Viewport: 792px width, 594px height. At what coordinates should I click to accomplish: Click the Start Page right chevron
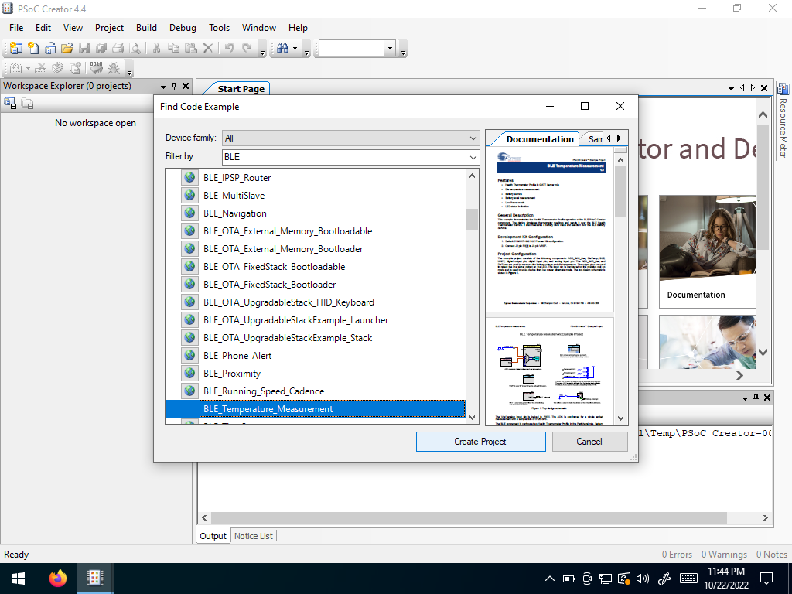pos(739,375)
